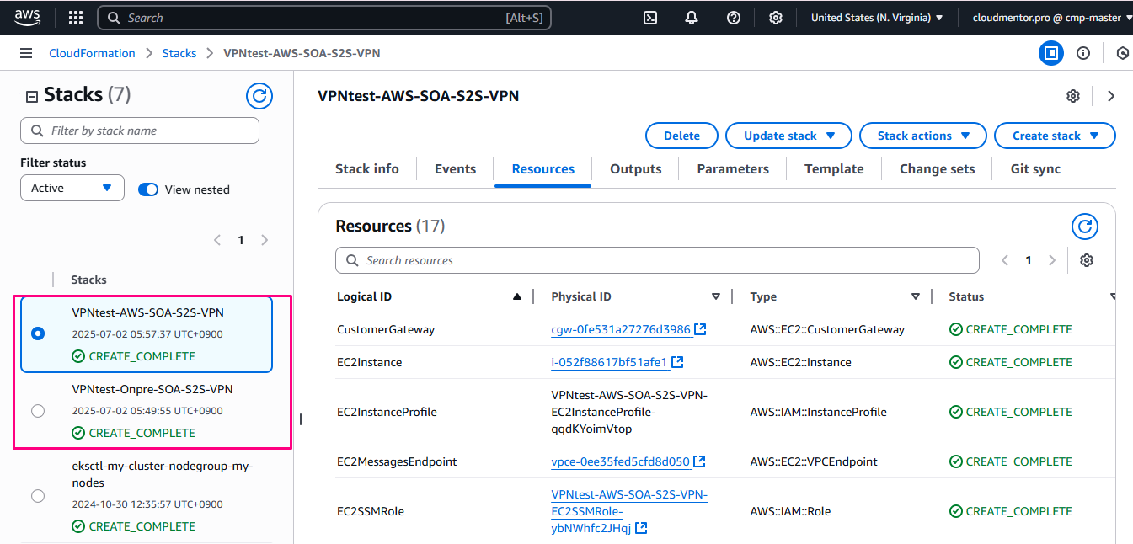Toggle the View nested switch
The width and height of the screenshot is (1133, 544).
click(x=148, y=189)
